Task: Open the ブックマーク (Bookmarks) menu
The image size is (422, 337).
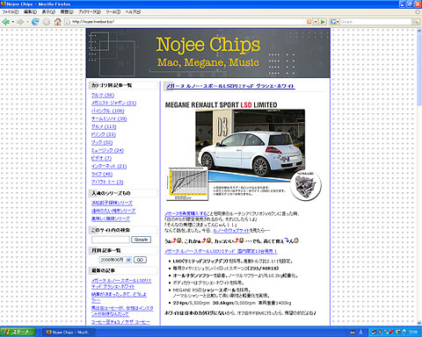Action: 90,11
